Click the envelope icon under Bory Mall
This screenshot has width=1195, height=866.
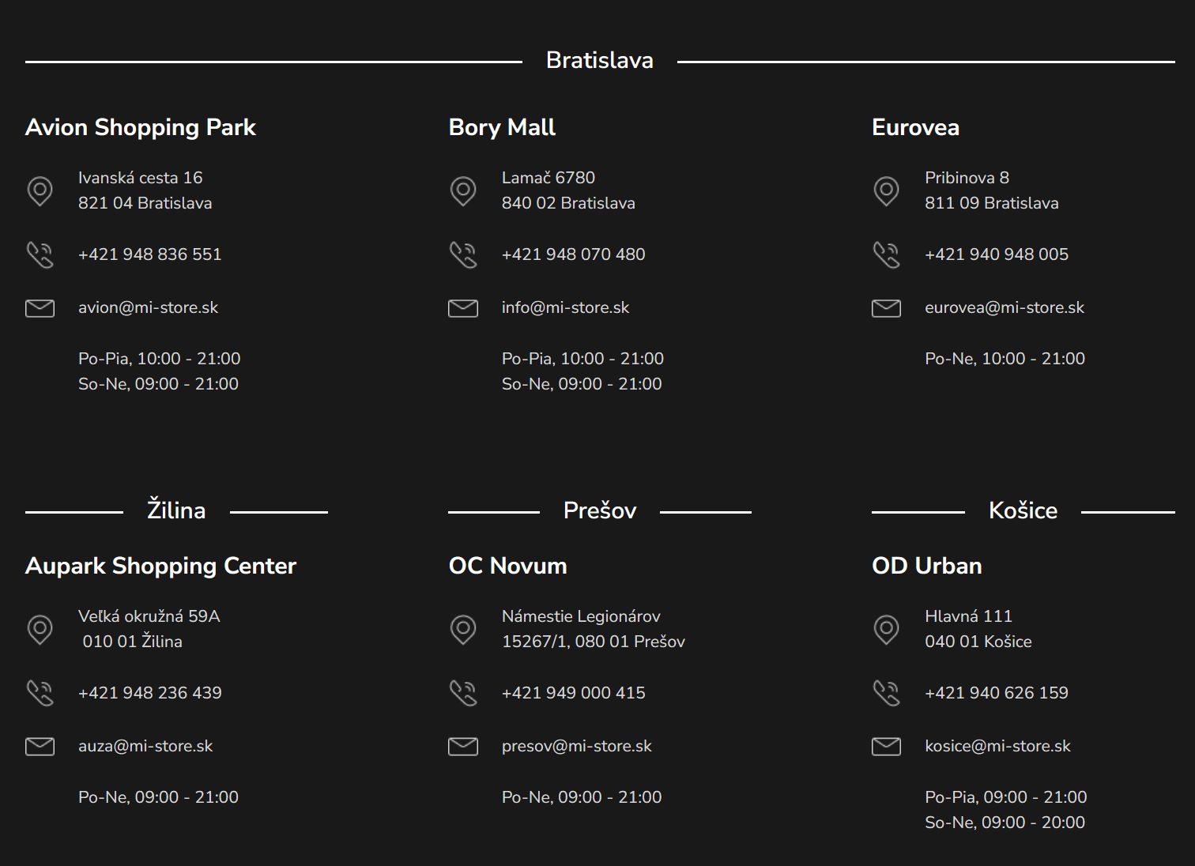pyautogui.click(x=463, y=308)
